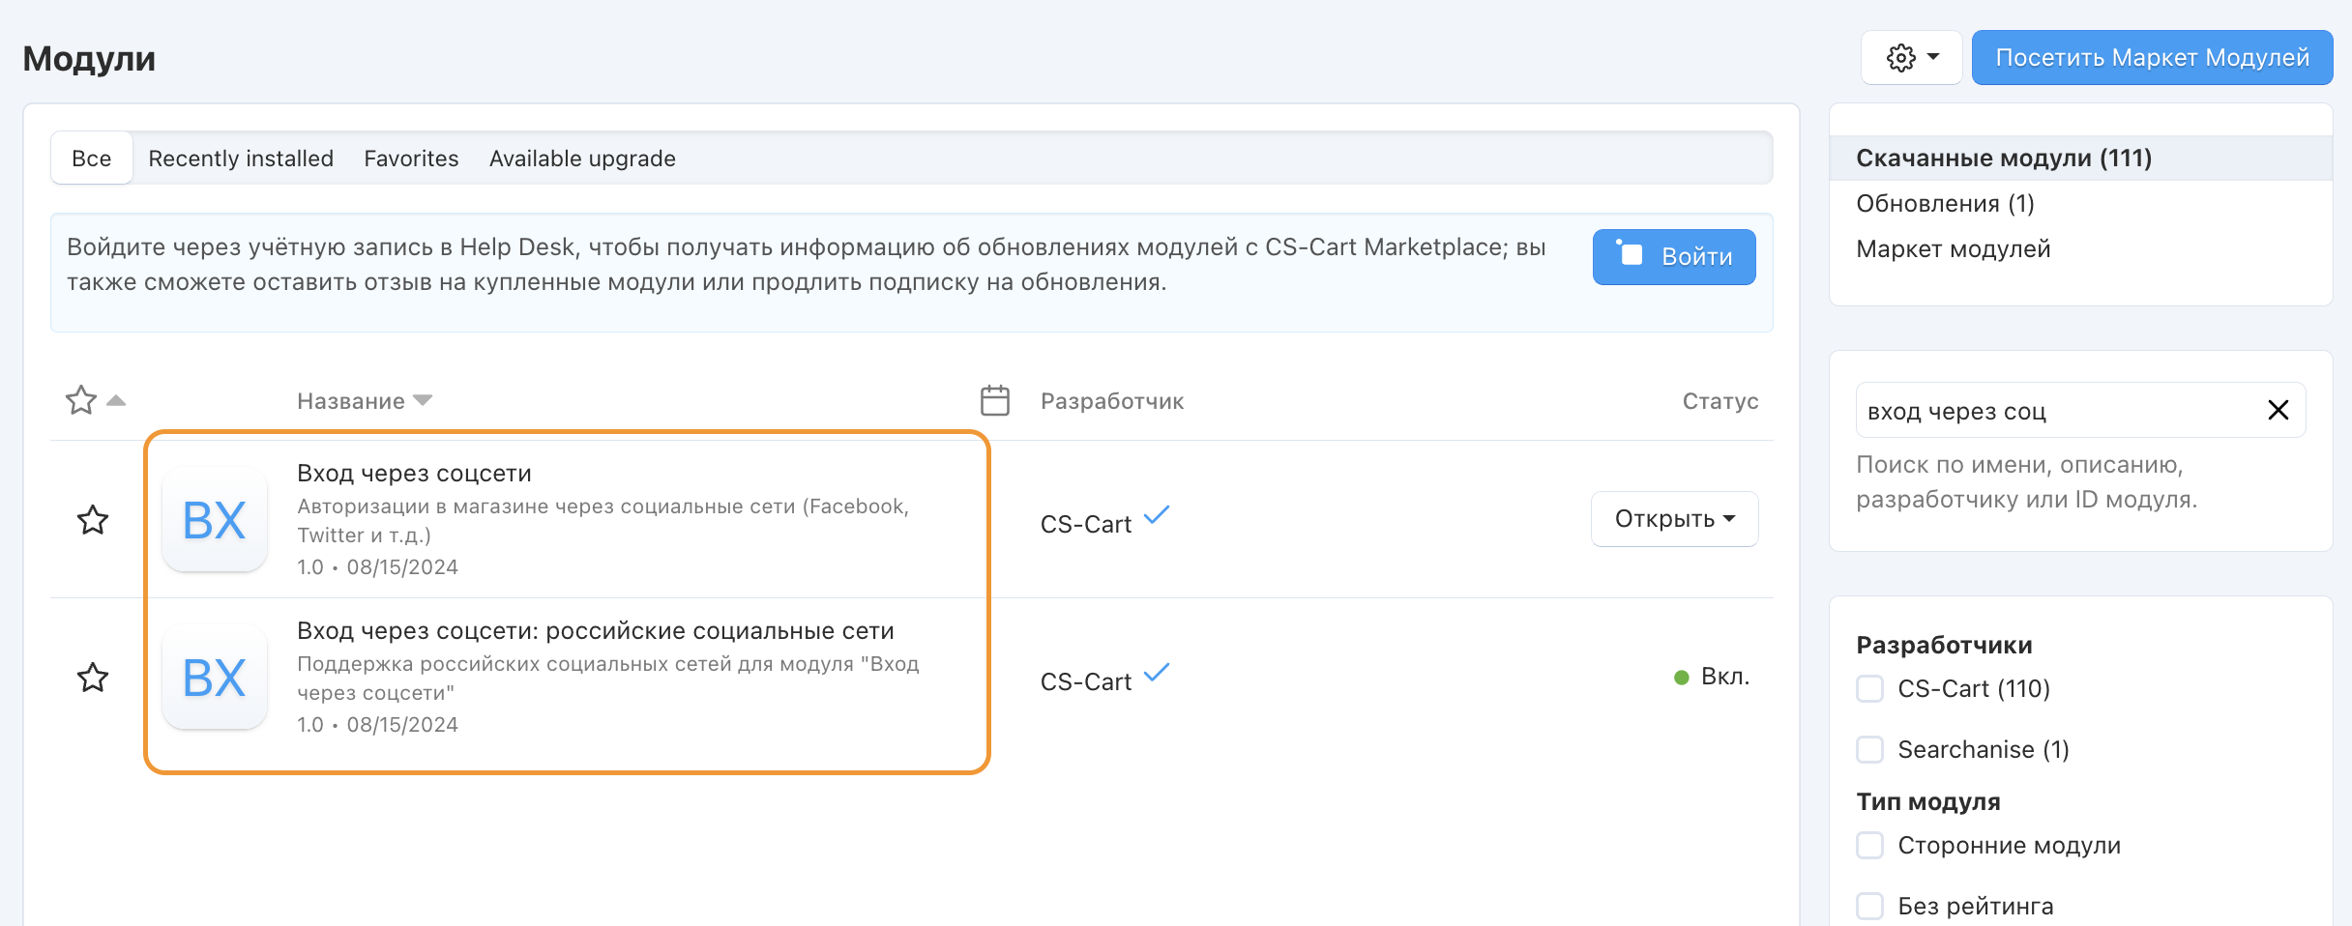Click the calendar date column icon
2352x926 pixels.
(994, 400)
